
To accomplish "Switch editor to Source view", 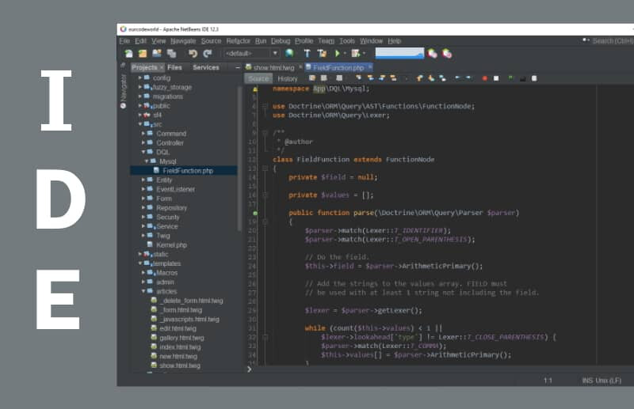I will point(258,78).
